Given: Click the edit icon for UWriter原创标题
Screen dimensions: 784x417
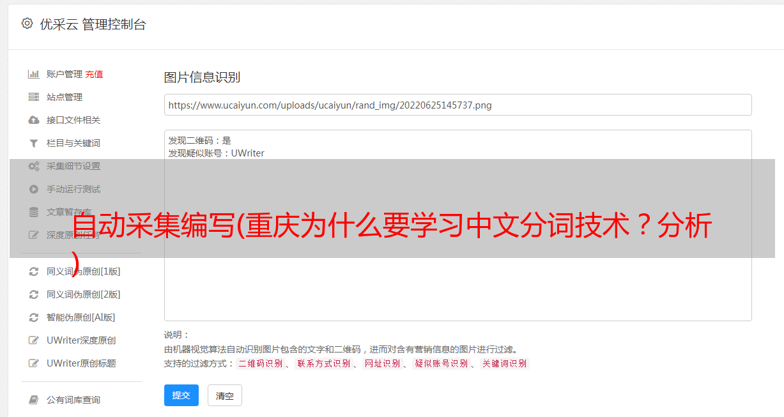Looking at the screenshot, I should click(x=34, y=363).
